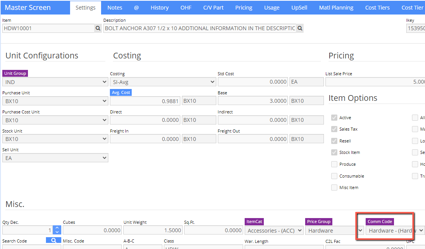Click the Qty Dec. increment arrow

click(x=57, y=228)
